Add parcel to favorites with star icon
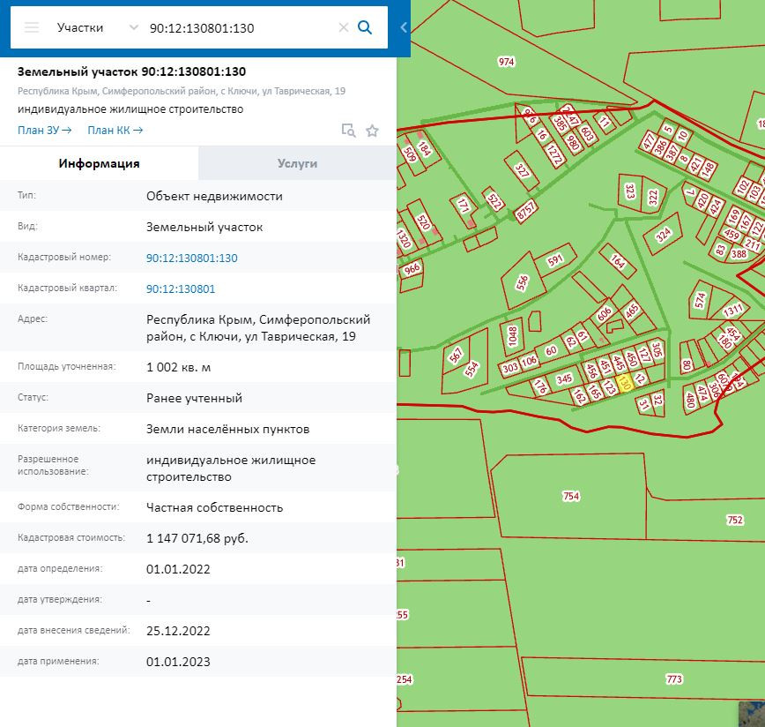765x727 pixels. pos(372,131)
